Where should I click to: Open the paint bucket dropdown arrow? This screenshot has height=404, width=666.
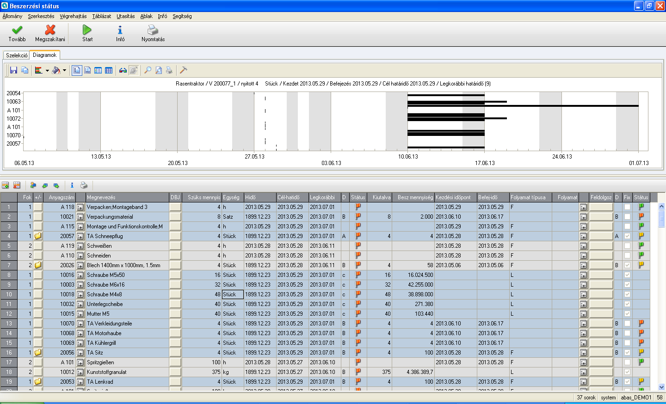click(64, 71)
